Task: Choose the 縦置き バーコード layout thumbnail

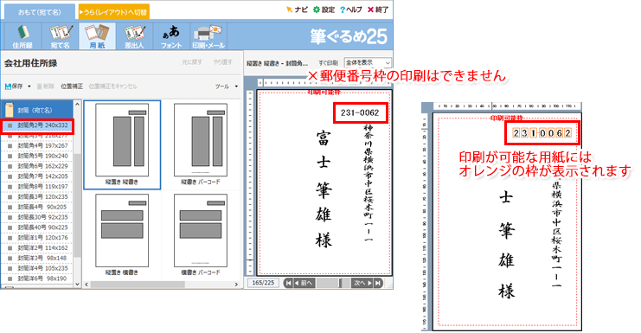Action: 201,144
